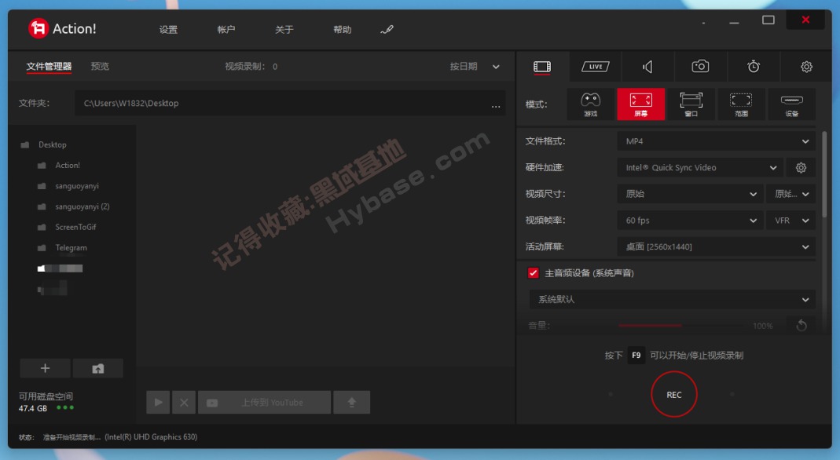840x460 pixels.
Task: Click the 上传到 YouTube button
Action: (x=264, y=402)
